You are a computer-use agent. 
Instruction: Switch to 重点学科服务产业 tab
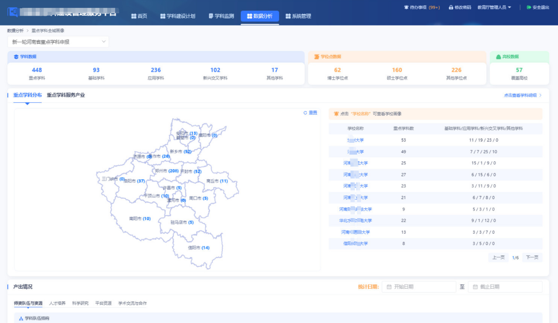tap(66, 95)
